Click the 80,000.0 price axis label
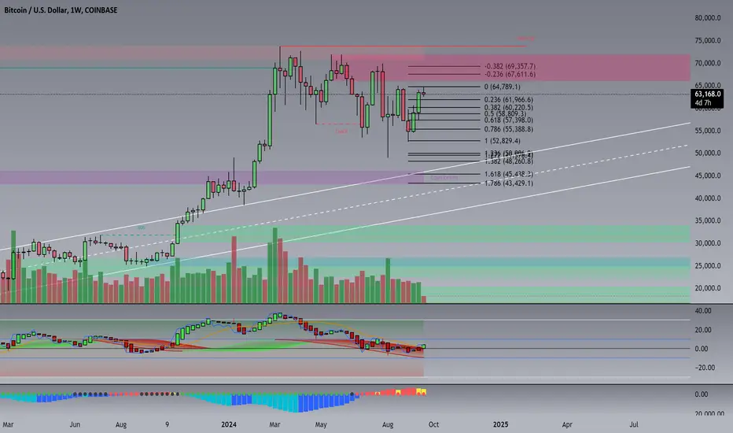733x433 pixels. click(x=707, y=18)
